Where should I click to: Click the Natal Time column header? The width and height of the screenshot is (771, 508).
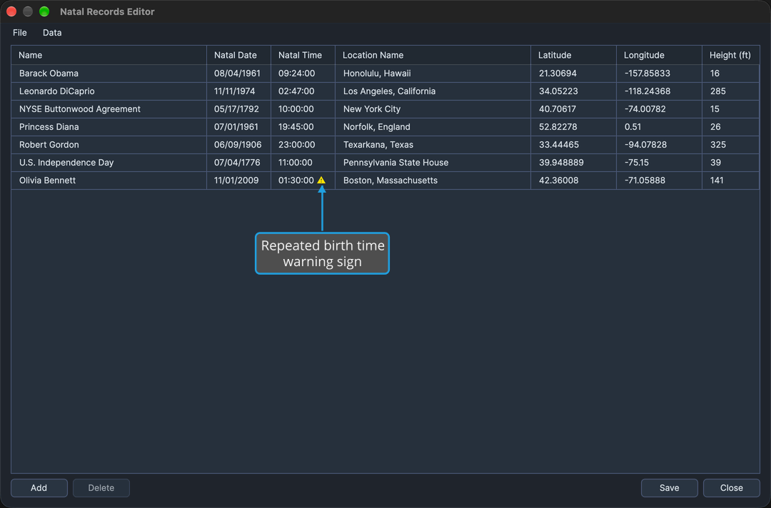coord(303,55)
